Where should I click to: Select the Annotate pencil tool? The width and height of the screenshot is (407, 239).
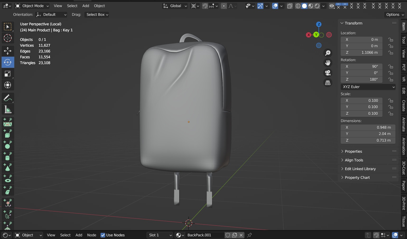click(x=8, y=98)
